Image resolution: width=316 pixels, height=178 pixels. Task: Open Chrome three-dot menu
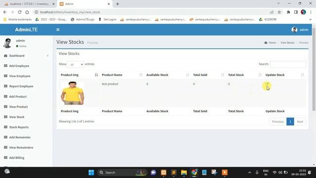311,12
